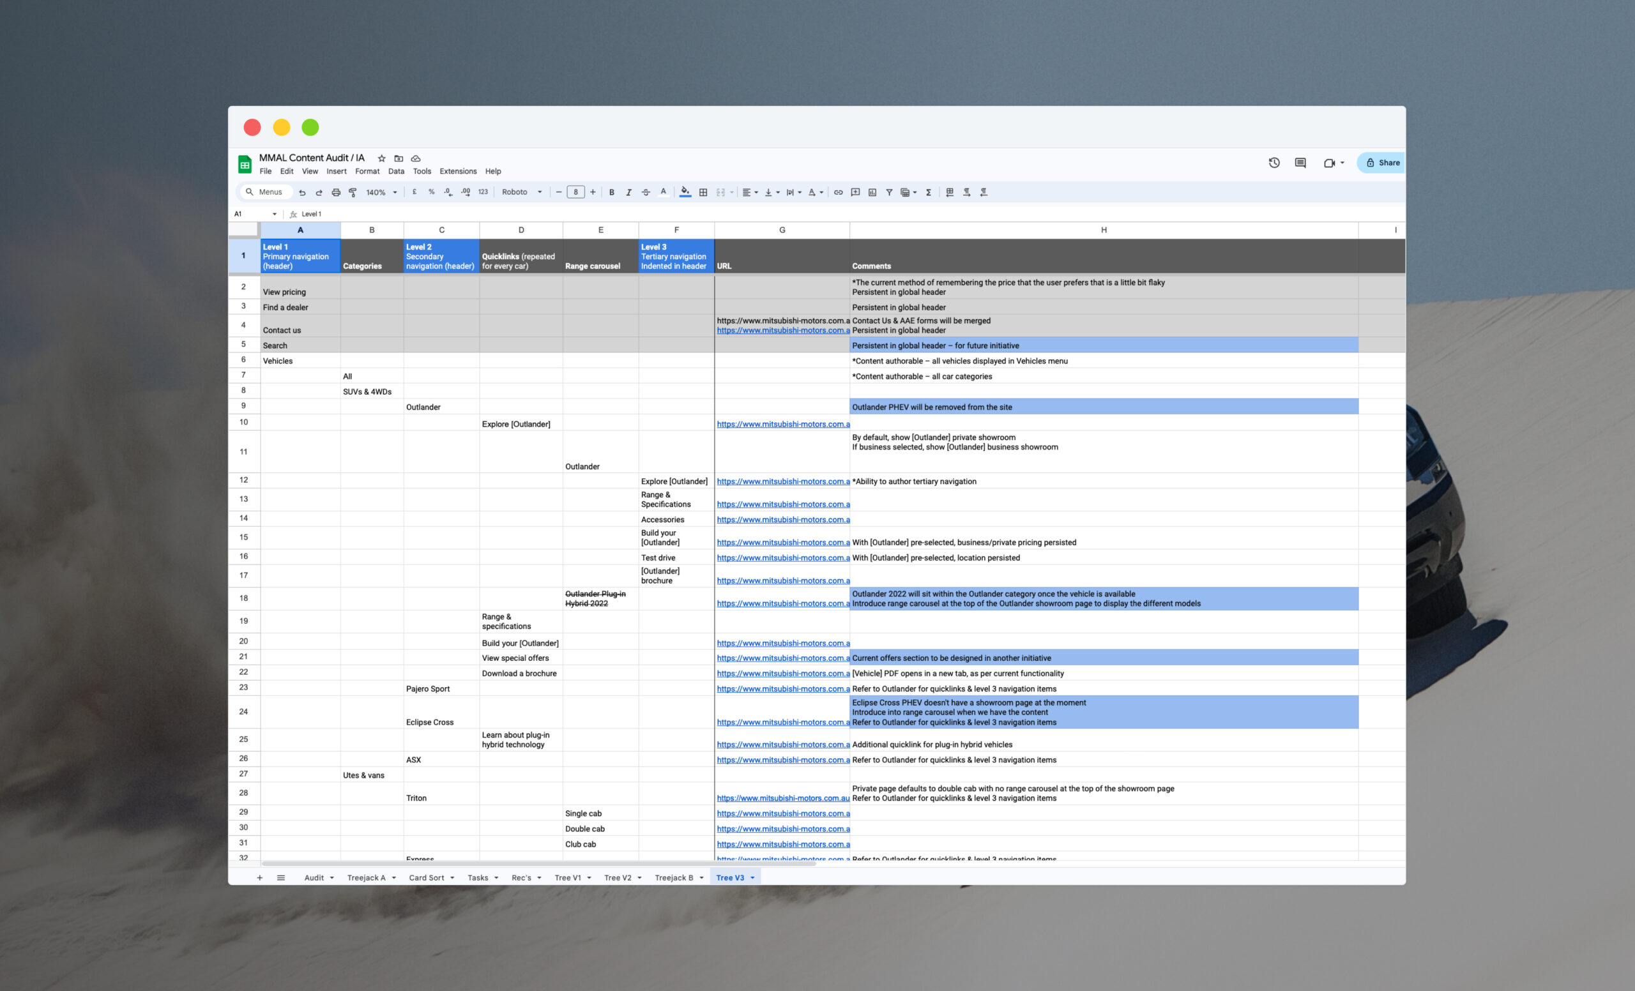Open the text wrapping dropdown

[794, 192]
